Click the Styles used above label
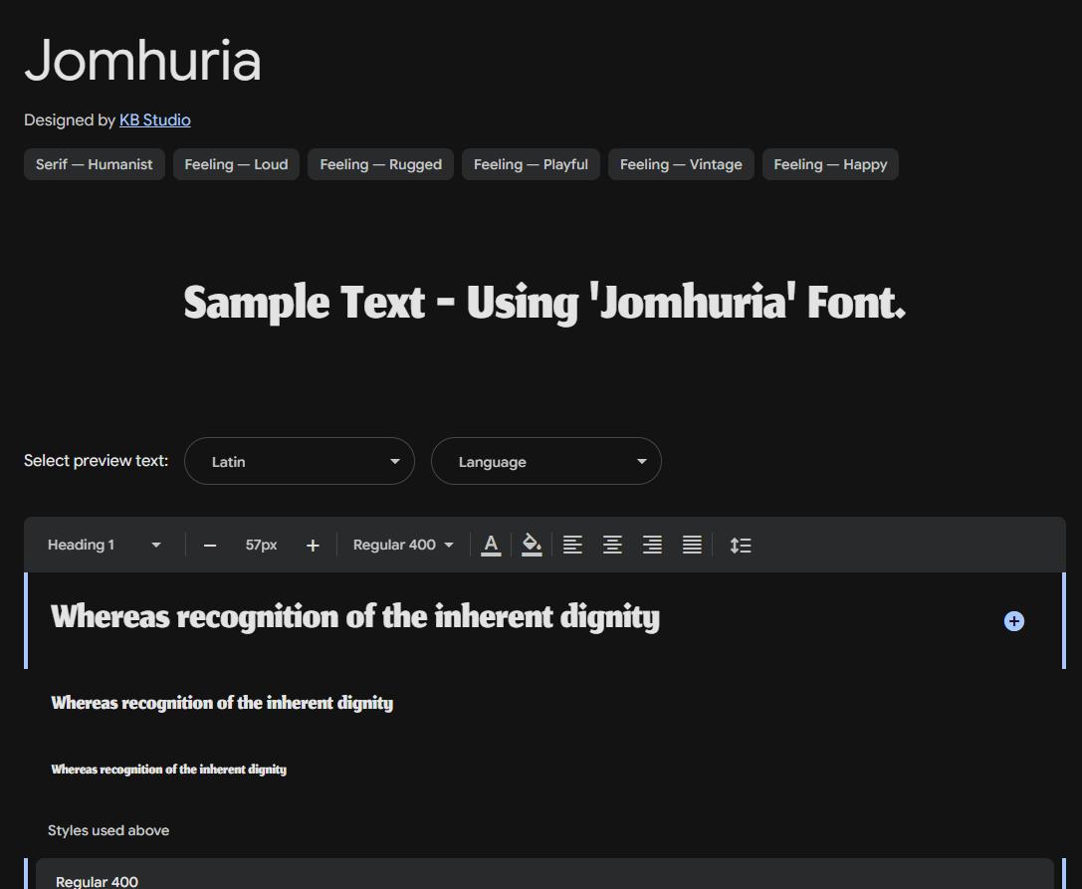The image size is (1082, 889). [108, 830]
